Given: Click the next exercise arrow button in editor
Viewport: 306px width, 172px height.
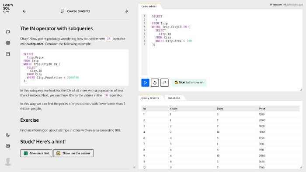Looking at the screenshot, I should point(164,83).
